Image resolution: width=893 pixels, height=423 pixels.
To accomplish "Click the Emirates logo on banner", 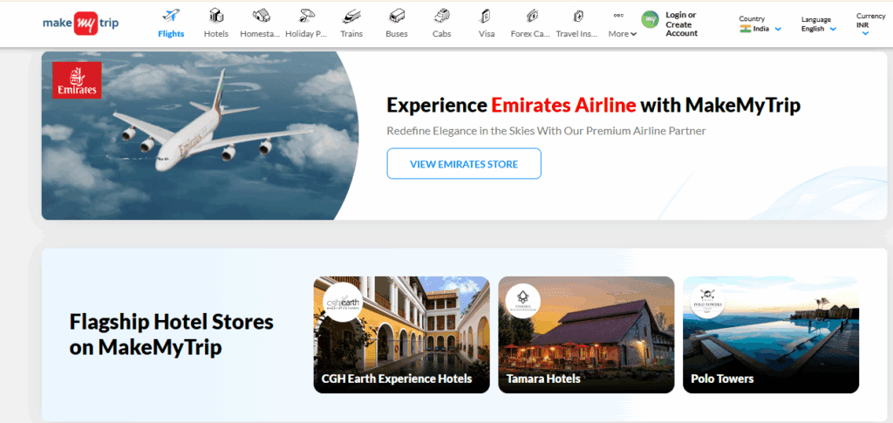I will coord(77,80).
